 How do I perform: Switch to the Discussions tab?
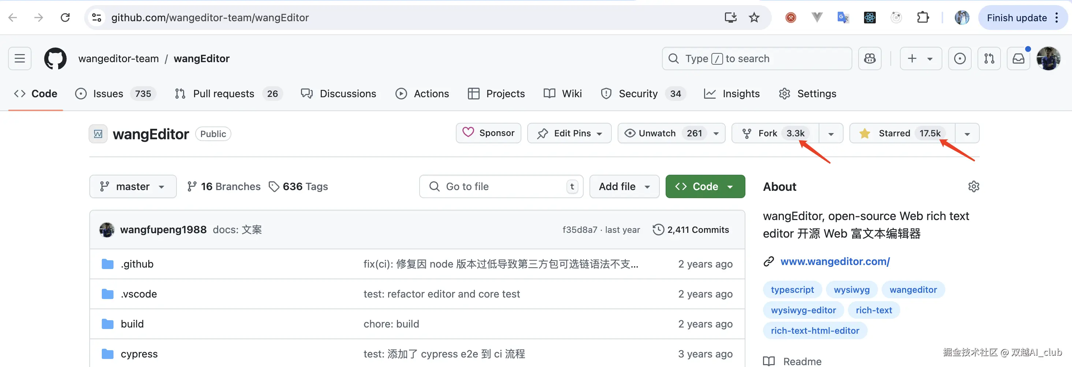338,94
